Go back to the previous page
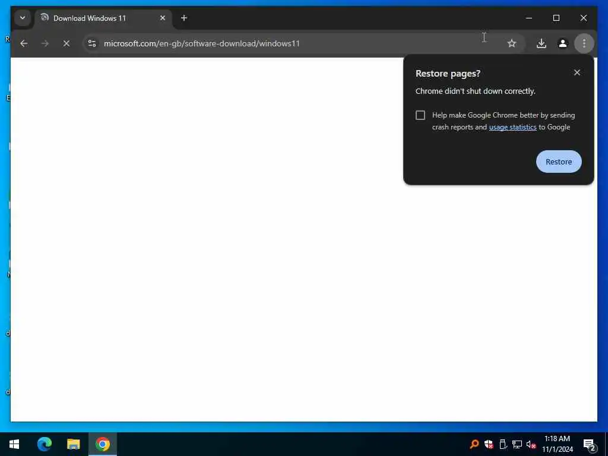608x456 pixels. click(x=24, y=43)
